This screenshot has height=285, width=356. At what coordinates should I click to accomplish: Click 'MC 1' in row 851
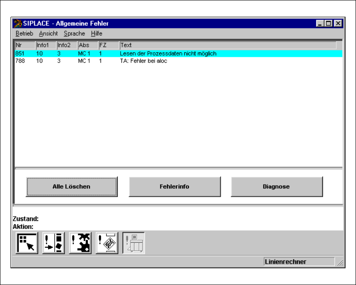click(x=84, y=54)
